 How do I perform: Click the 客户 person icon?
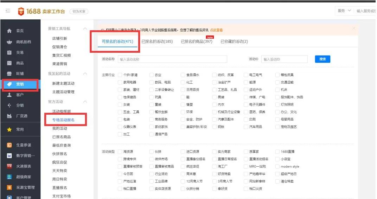[x=9, y=95]
